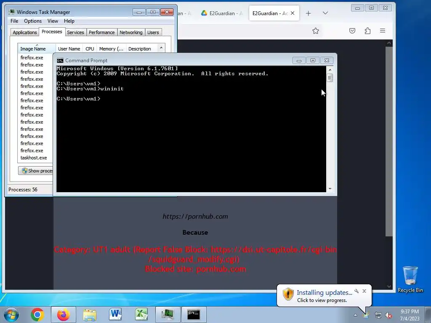Close the active E2Guardian tab

(x=293, y=13)
